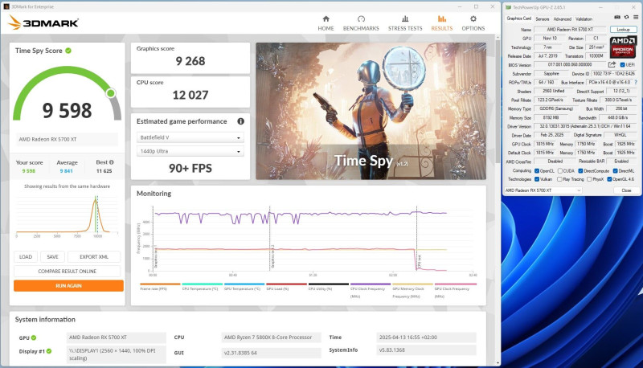Screen dimensions: 643x368
Task: Open the GPU-Z hamburger menu
Action: tap(636, 17)
